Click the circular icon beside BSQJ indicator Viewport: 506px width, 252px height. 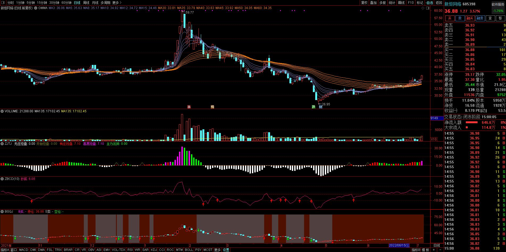point(2,212)
